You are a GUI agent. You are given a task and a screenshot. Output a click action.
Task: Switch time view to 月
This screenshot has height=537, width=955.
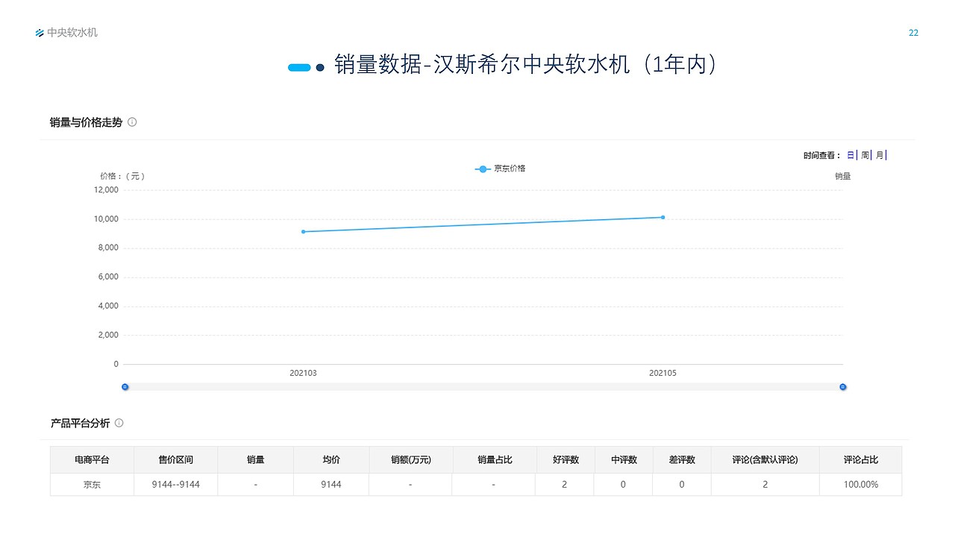pos(880,155)
